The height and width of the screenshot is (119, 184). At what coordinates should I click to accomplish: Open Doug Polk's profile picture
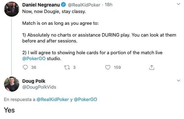(12, 84)
